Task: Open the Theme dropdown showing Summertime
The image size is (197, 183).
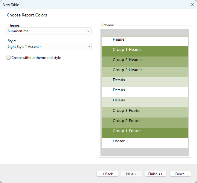Action: click(49, 31)
